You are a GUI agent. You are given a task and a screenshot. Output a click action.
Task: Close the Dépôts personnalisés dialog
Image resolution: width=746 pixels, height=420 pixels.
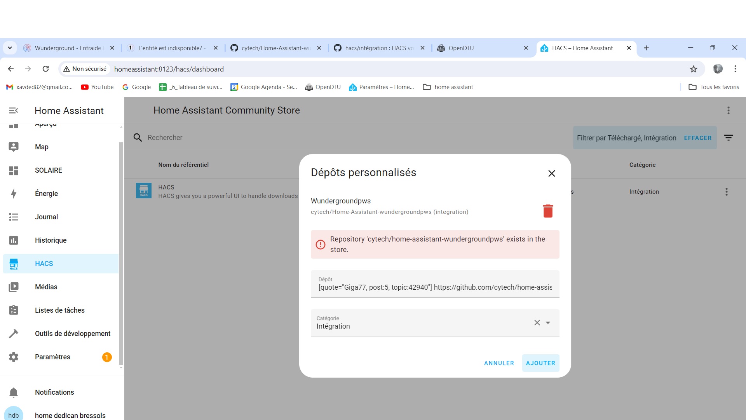pyautogui.click(x=551, y=173)
